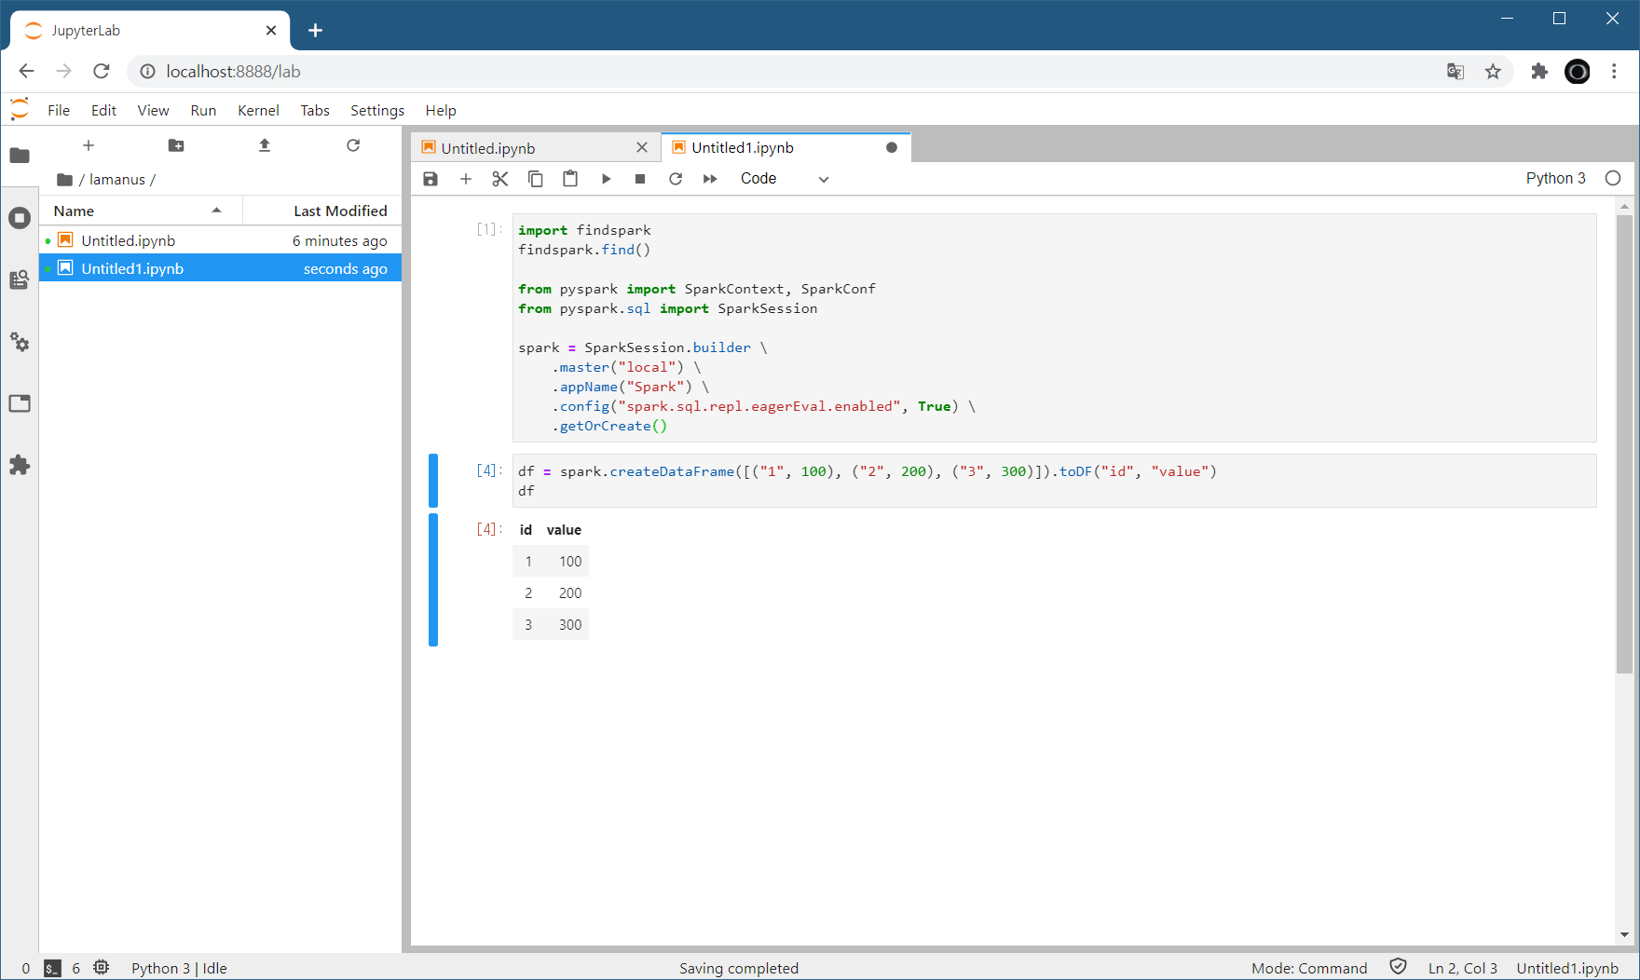Restart kernel and run all cells
This screenshot has width=1640, height=980.
710,179
